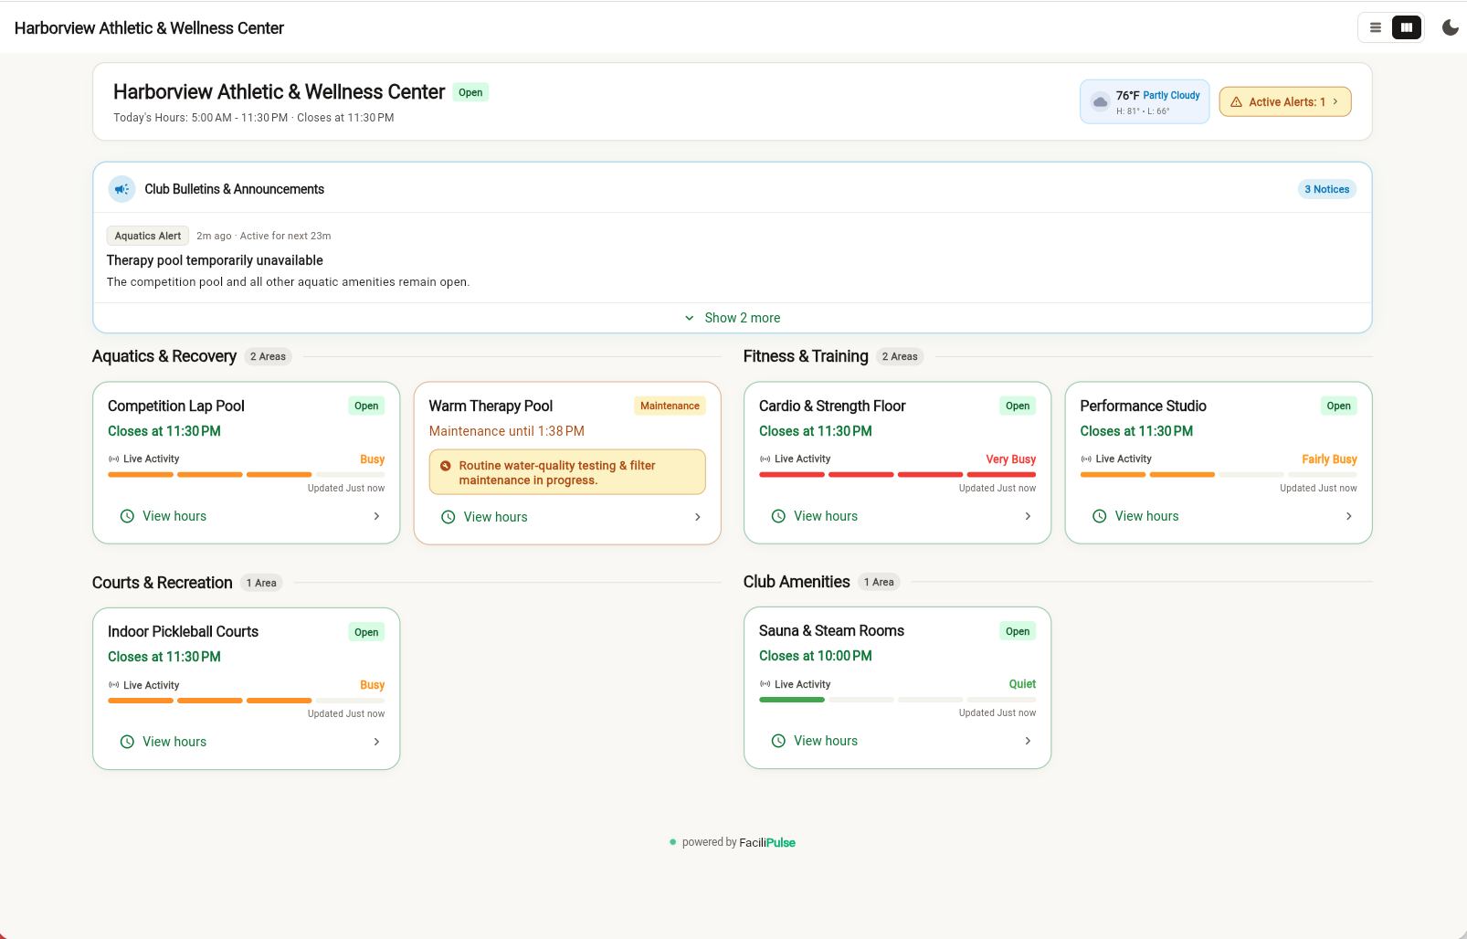The height and width of the screenshot is (939, 1467).
Task: Click Maintenance until 1:38 PM text
Action: coord(507,431)
